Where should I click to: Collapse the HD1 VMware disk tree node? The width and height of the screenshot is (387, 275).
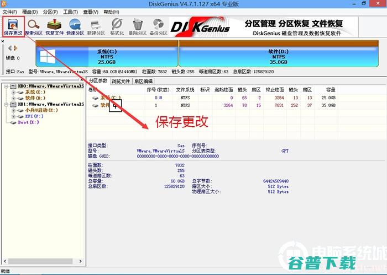pyautogui.click(x=6, y=104)
